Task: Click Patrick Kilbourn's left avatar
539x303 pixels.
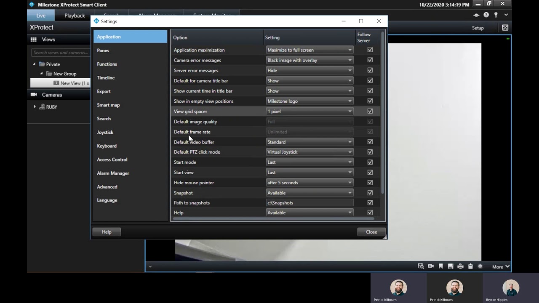Action: (x=398, y=288)
